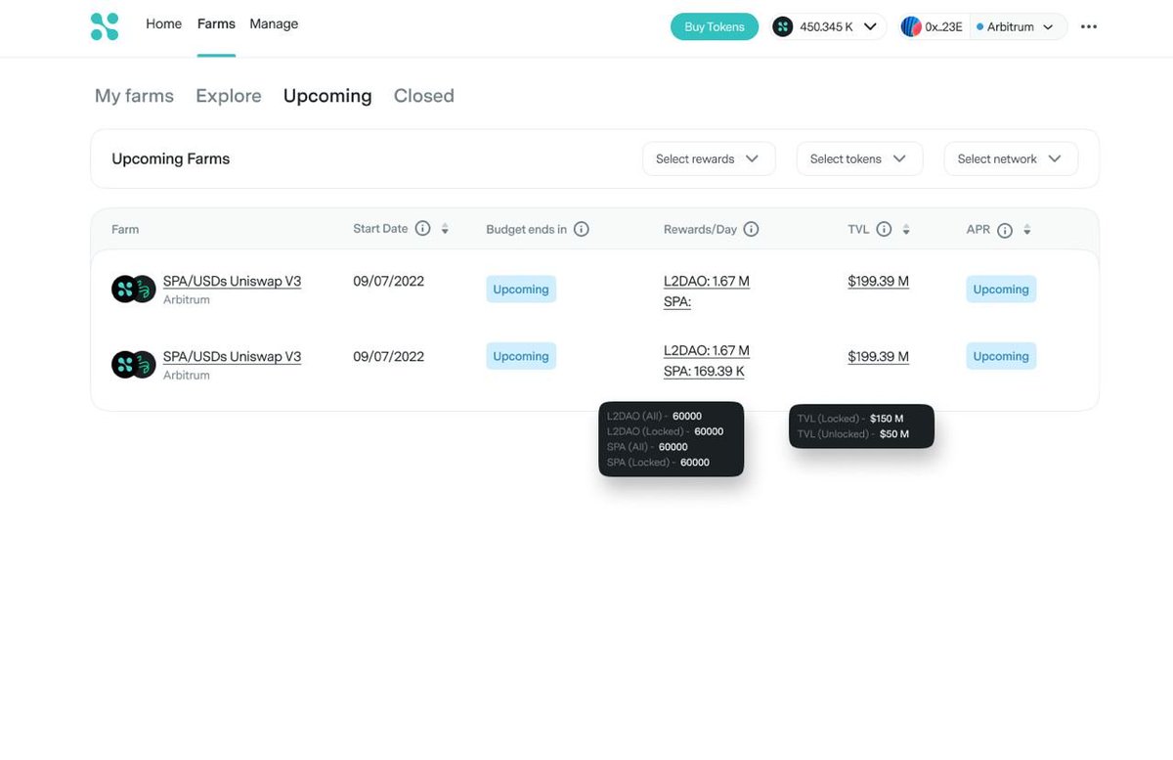Image resolution: width=1173 pixels, height=760 pixels.
Task: Click the APR info icon
Action: tap(1006, 229)
